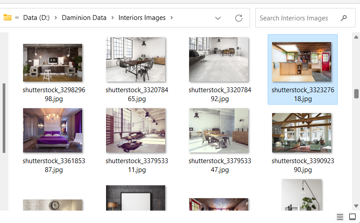Switch to large thumbnails view icon
Screen dimensions: 360x223
tap(352, 217)
